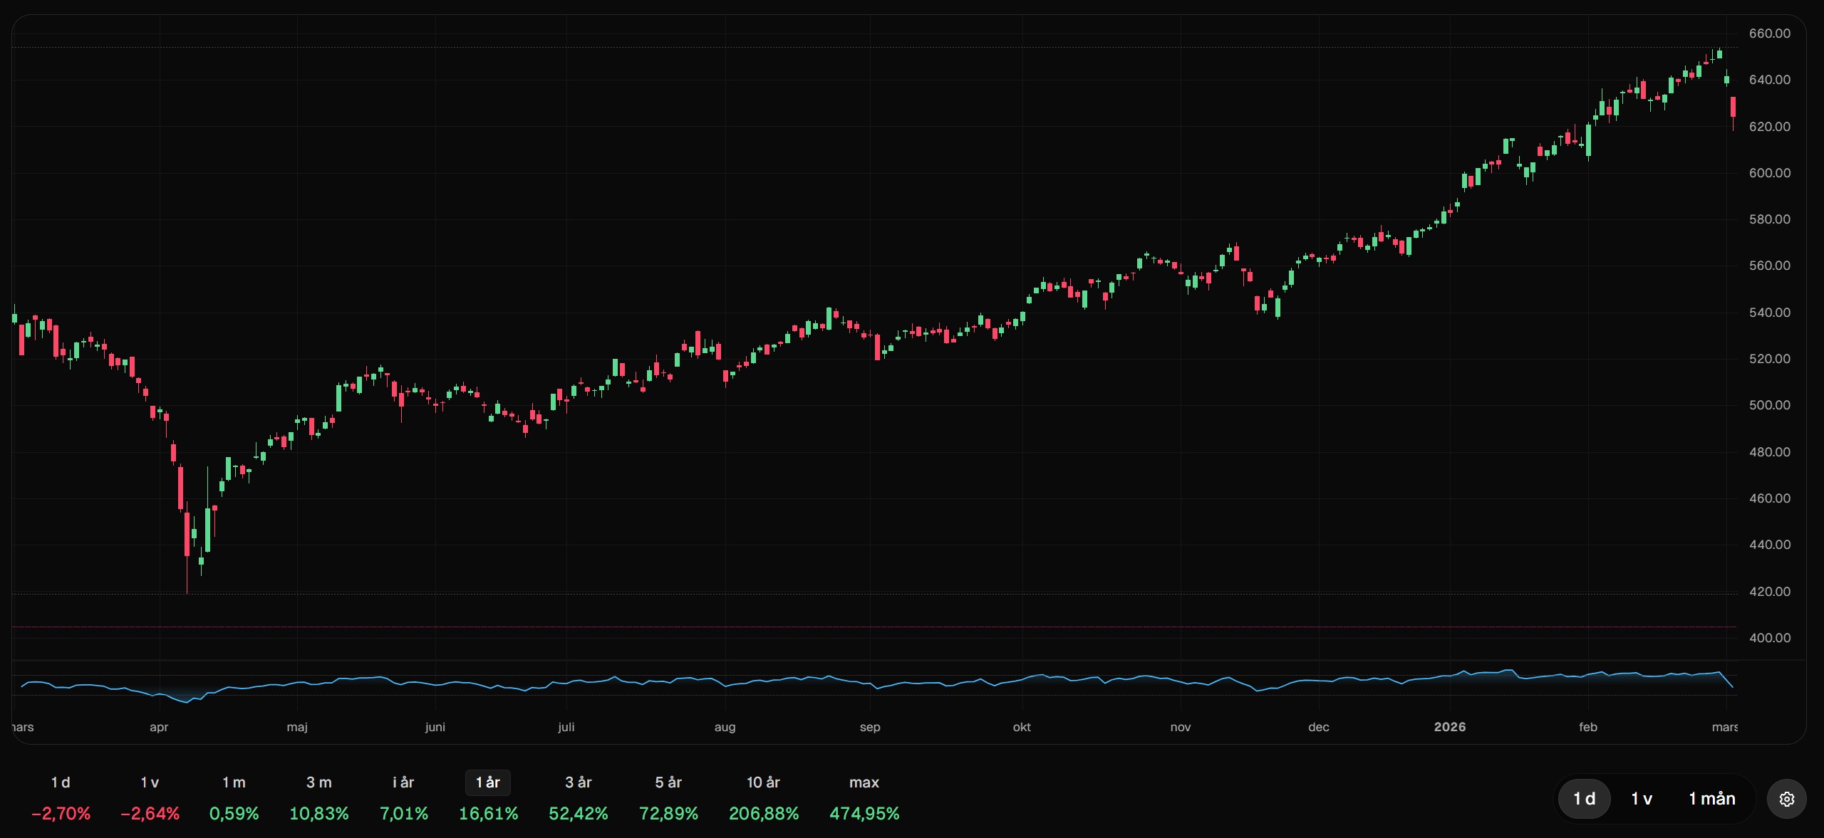
Task: Set candle interval to 1 v
Action: coord(1642,799)
